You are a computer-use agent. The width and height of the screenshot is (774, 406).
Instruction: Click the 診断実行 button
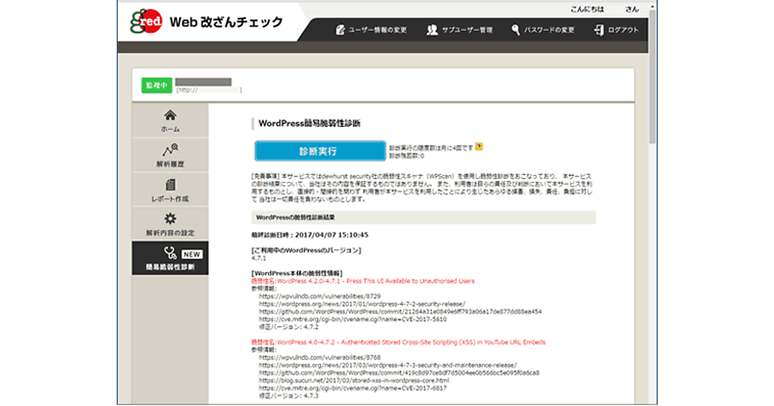(320, 151)
